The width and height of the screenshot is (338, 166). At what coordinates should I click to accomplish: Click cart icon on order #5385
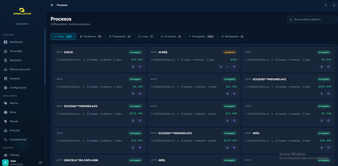(x=133, y=120)
